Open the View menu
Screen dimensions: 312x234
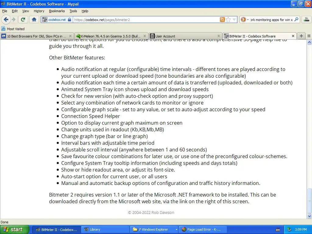(26, 11)
